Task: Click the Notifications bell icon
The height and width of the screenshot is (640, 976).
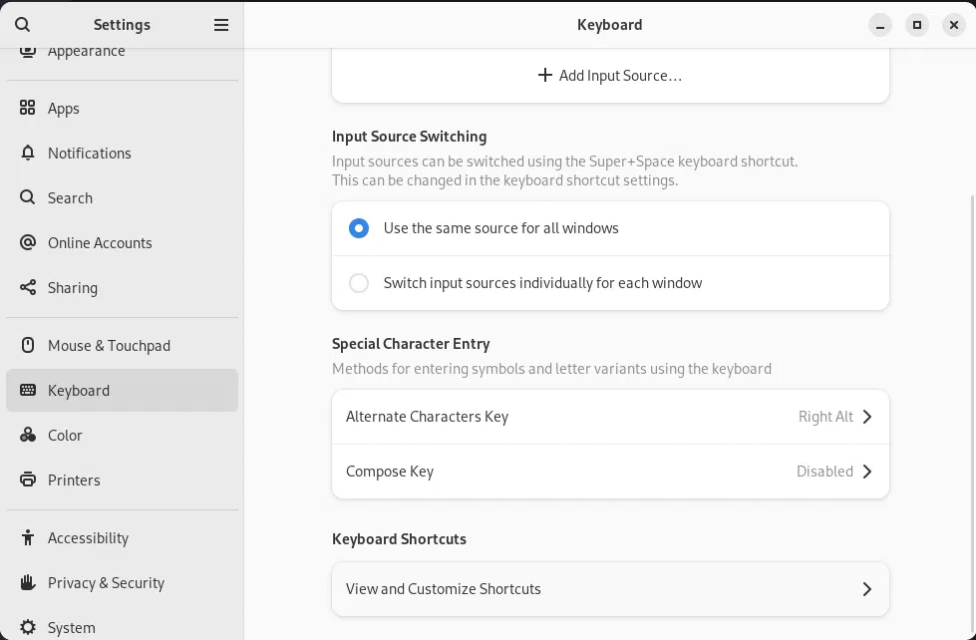Action: point(27,153)
